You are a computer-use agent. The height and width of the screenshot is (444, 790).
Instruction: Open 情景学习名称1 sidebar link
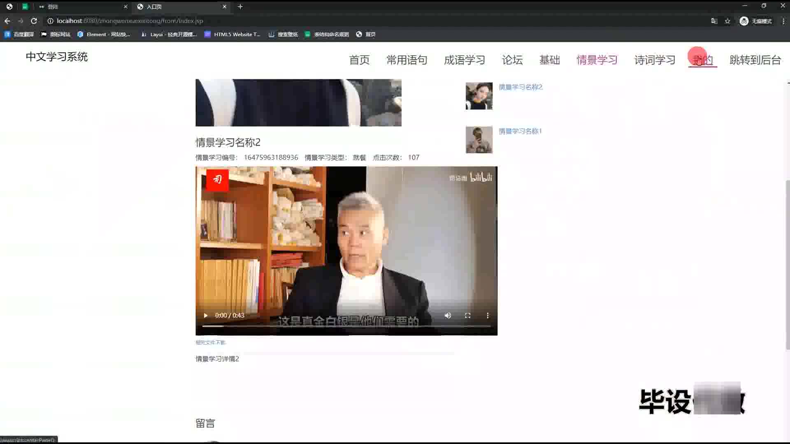[520, 131]
